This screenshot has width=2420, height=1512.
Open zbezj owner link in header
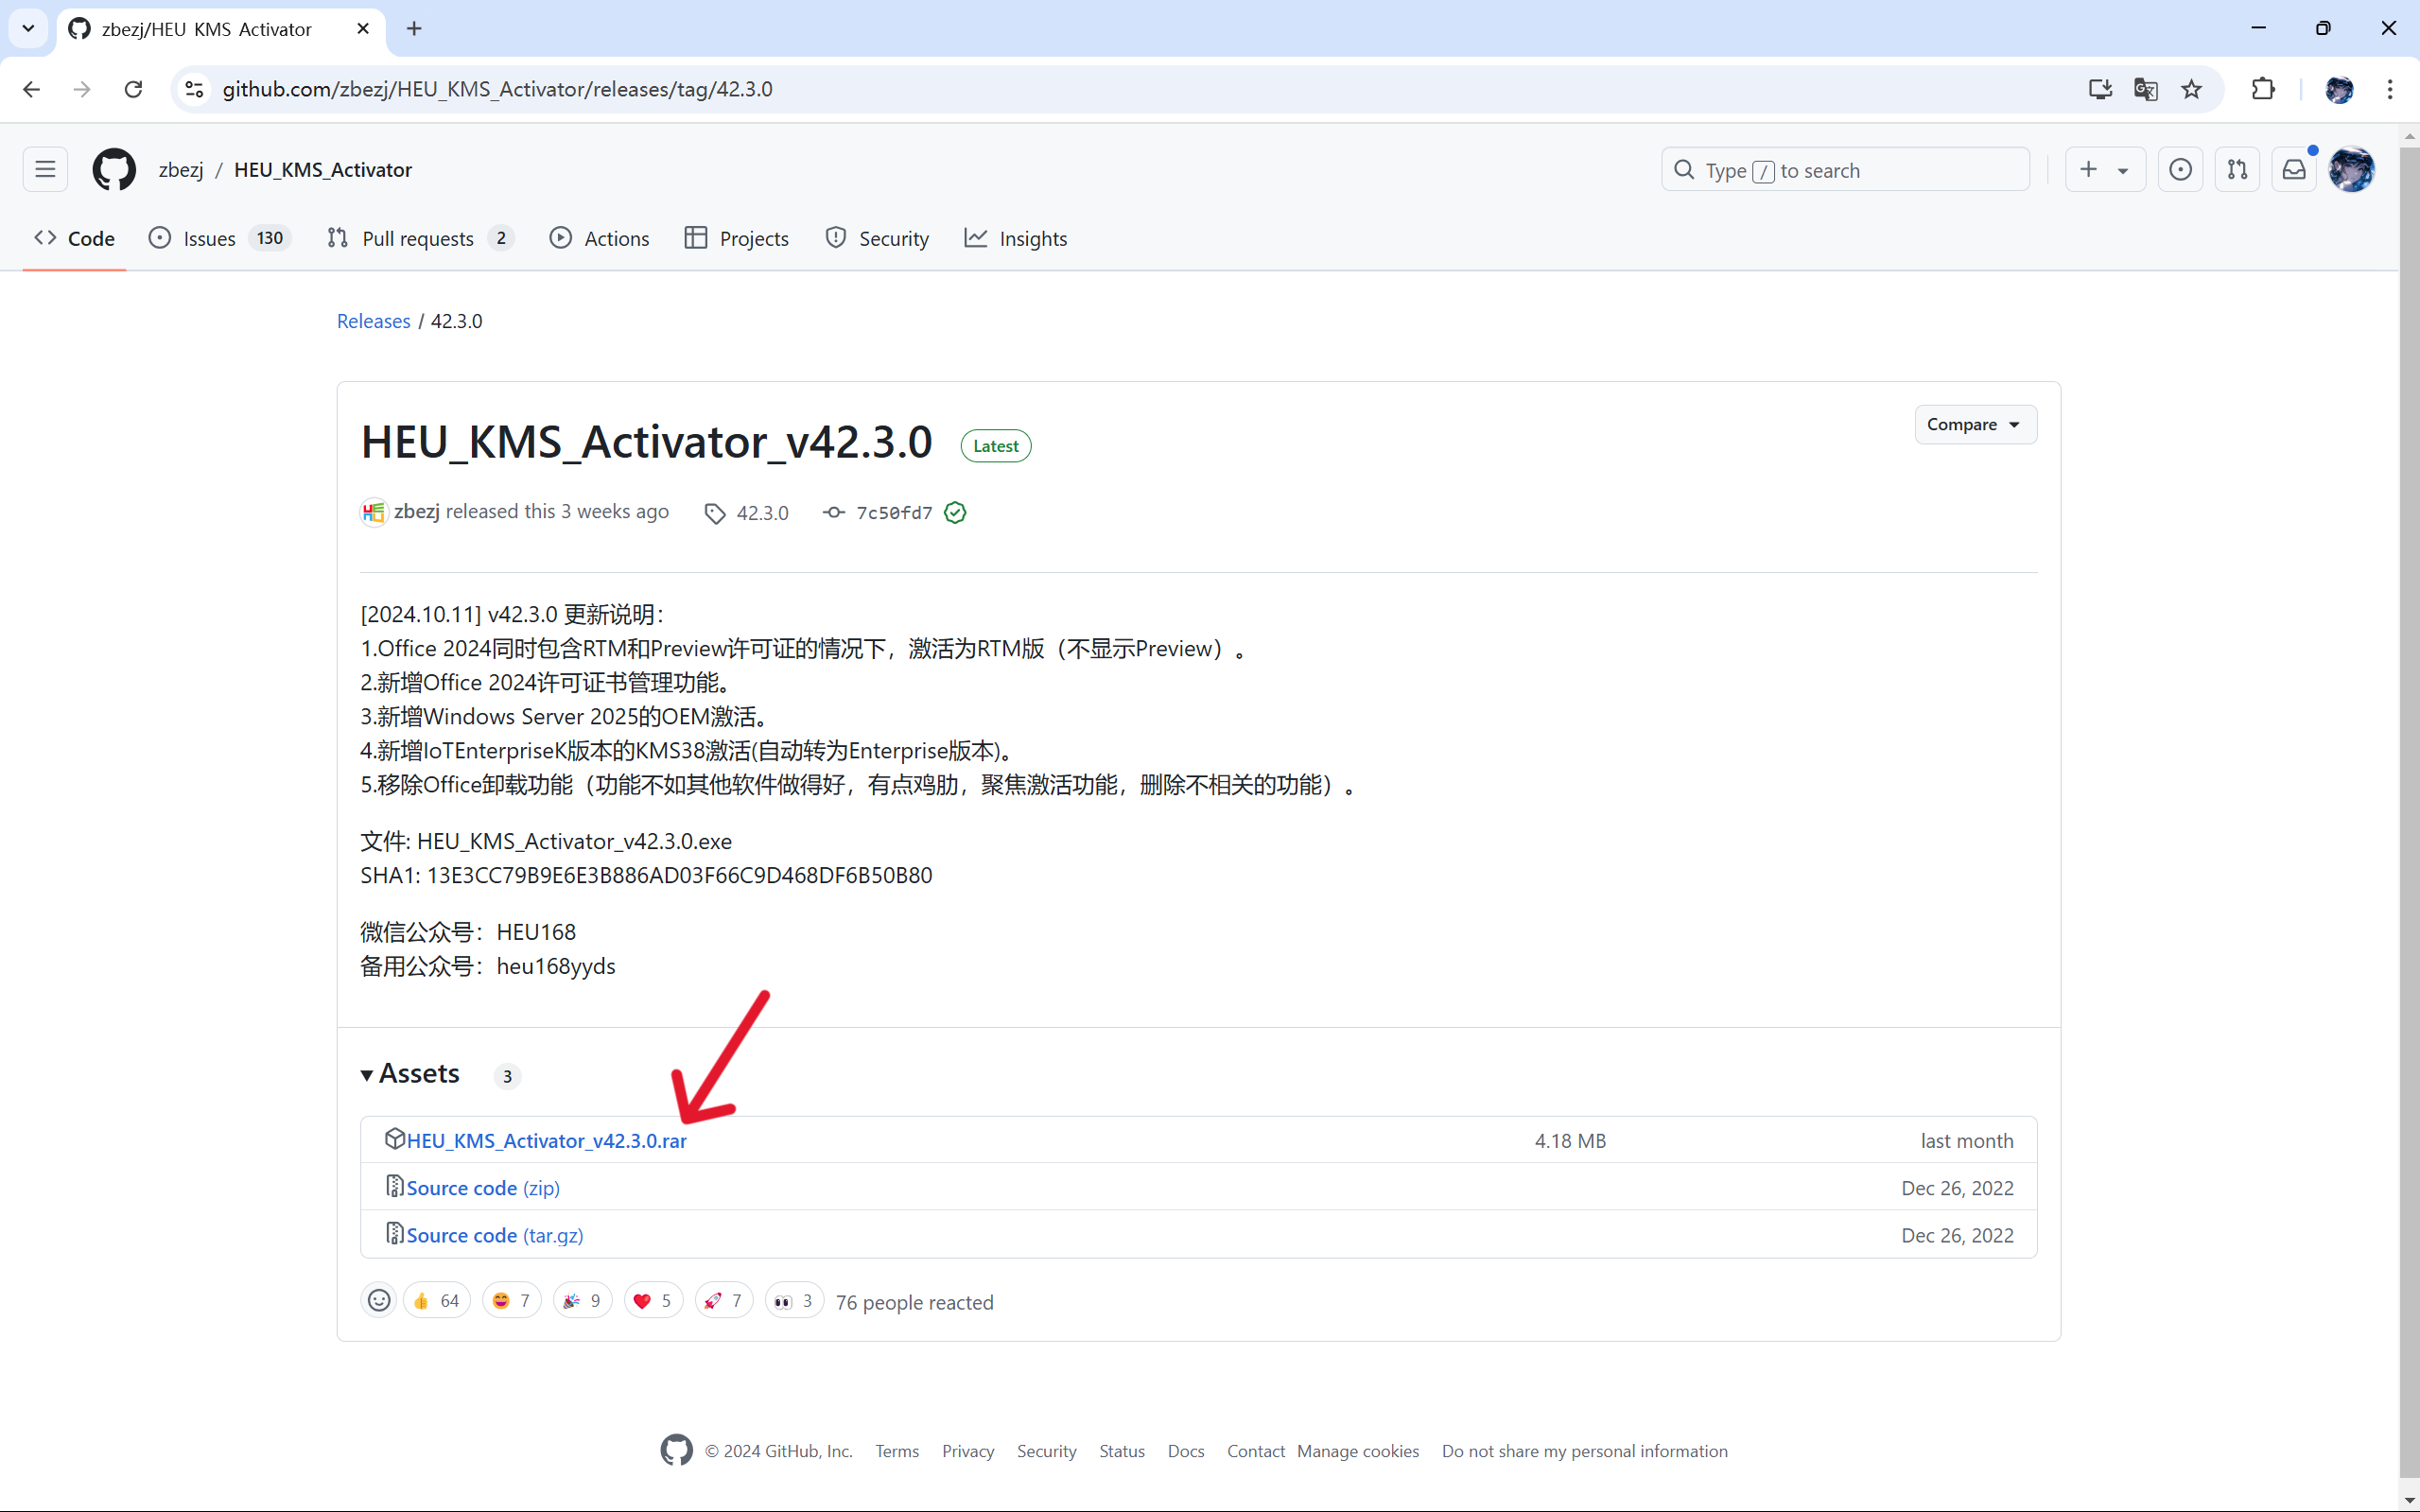[x=181, y=170]
